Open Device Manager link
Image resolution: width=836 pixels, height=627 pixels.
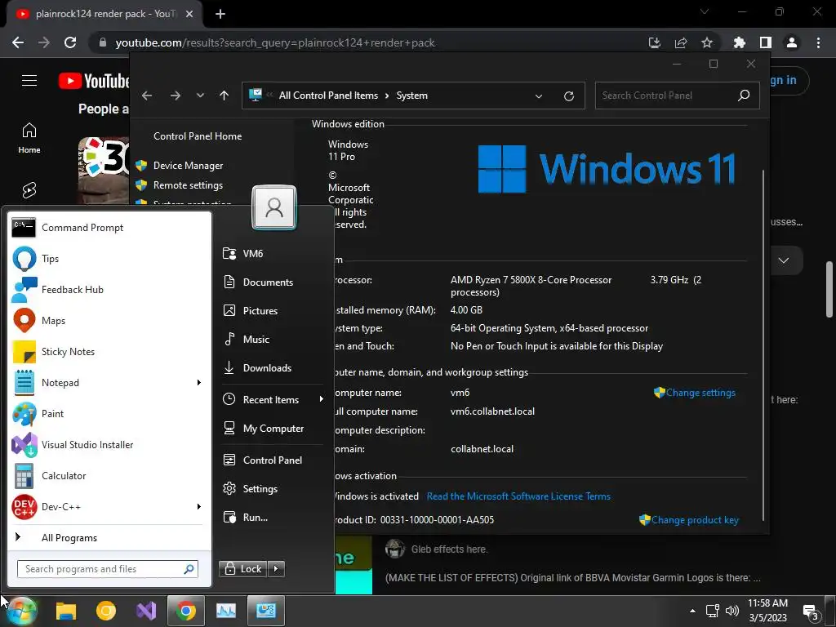189,166
